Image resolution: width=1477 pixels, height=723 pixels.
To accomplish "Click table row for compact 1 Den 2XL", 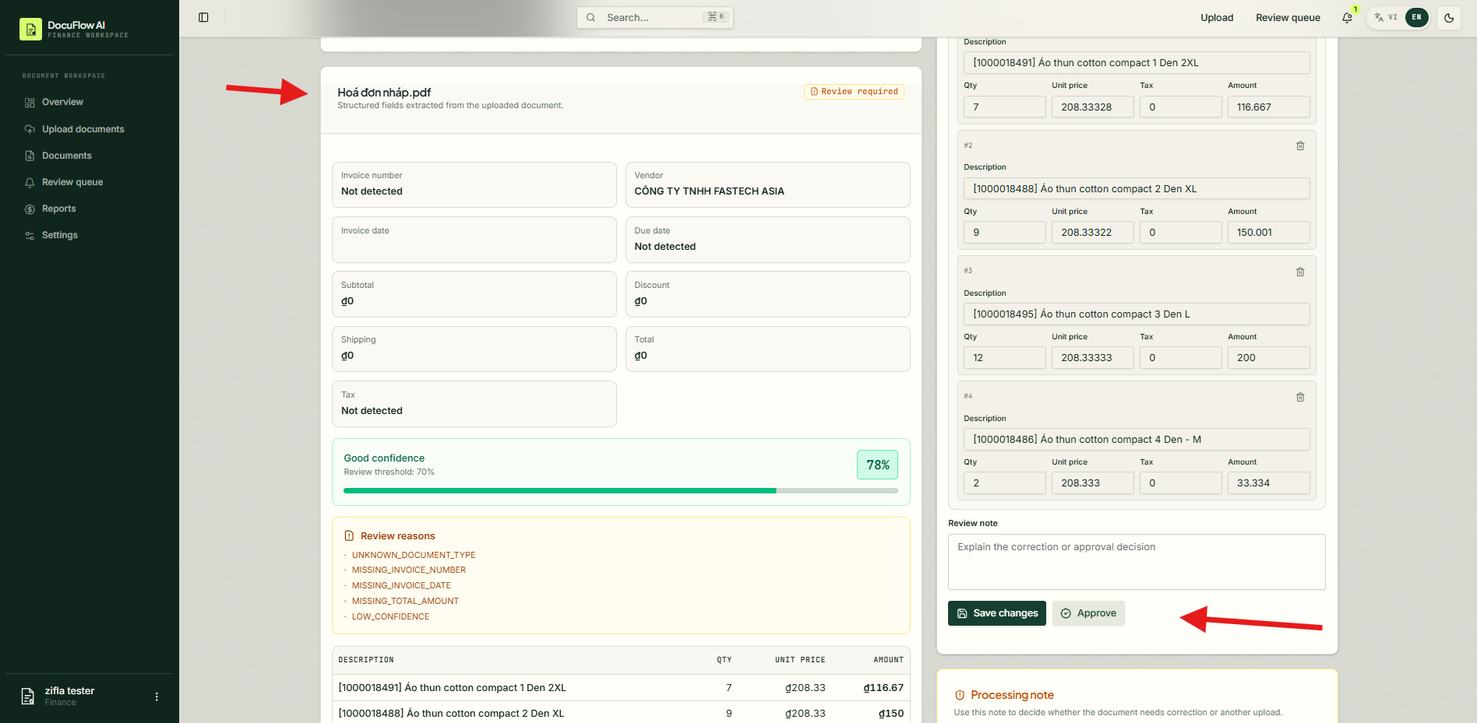I will (x=621, y=688).
